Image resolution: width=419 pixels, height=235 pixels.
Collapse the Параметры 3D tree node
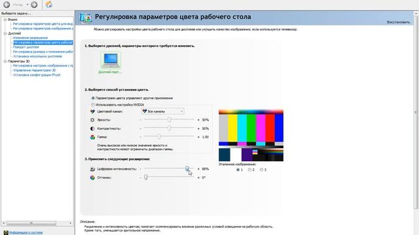(x=5, y=61)
